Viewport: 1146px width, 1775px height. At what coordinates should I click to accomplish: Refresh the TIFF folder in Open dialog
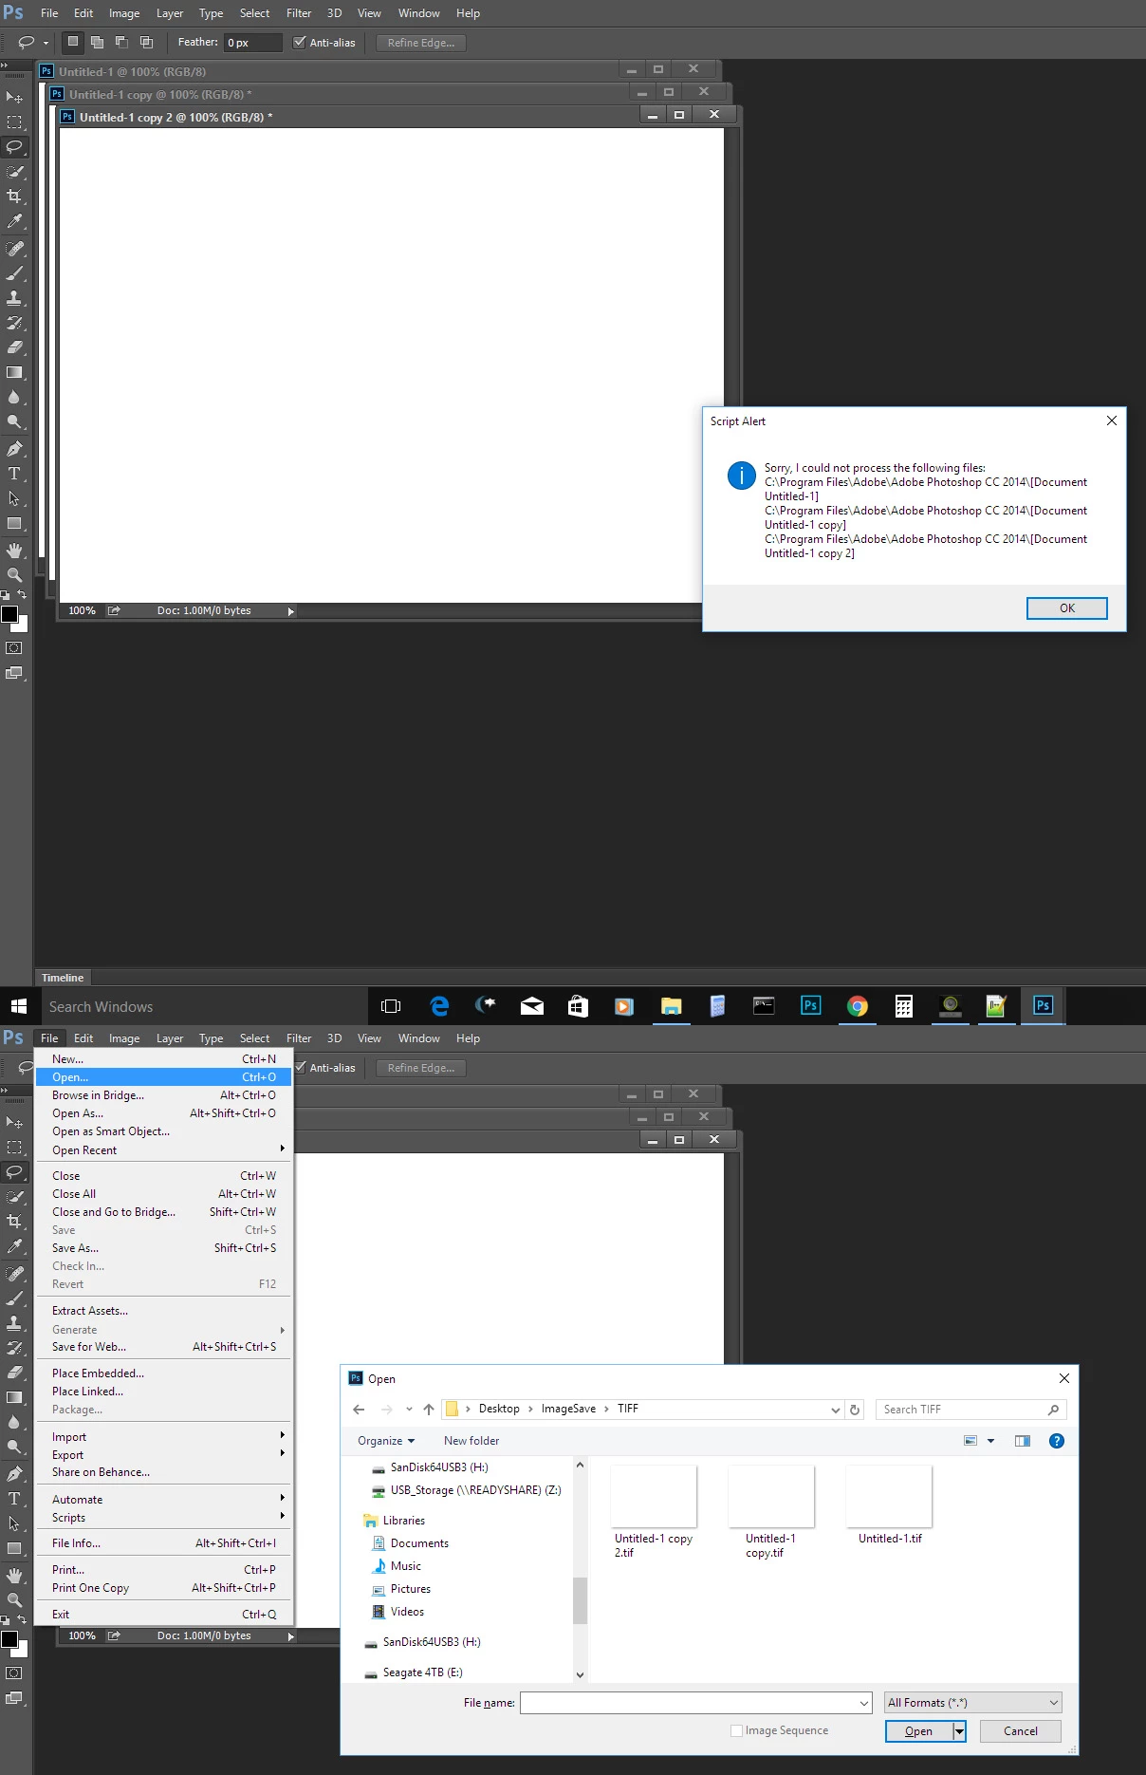click(x=855, y=1410)
